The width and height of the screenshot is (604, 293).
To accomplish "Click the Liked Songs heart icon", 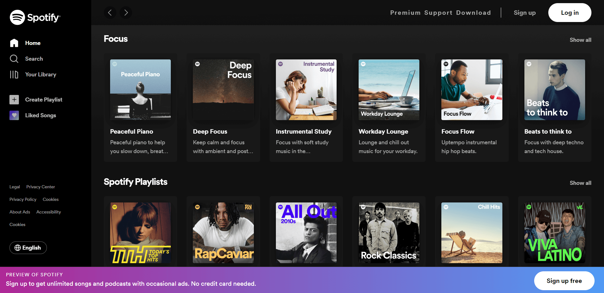I will click(x=14, y=115).
